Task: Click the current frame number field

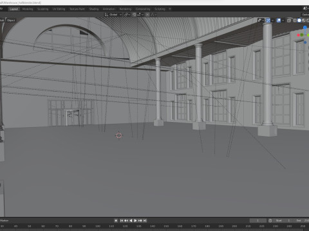Action: point(258,221)
